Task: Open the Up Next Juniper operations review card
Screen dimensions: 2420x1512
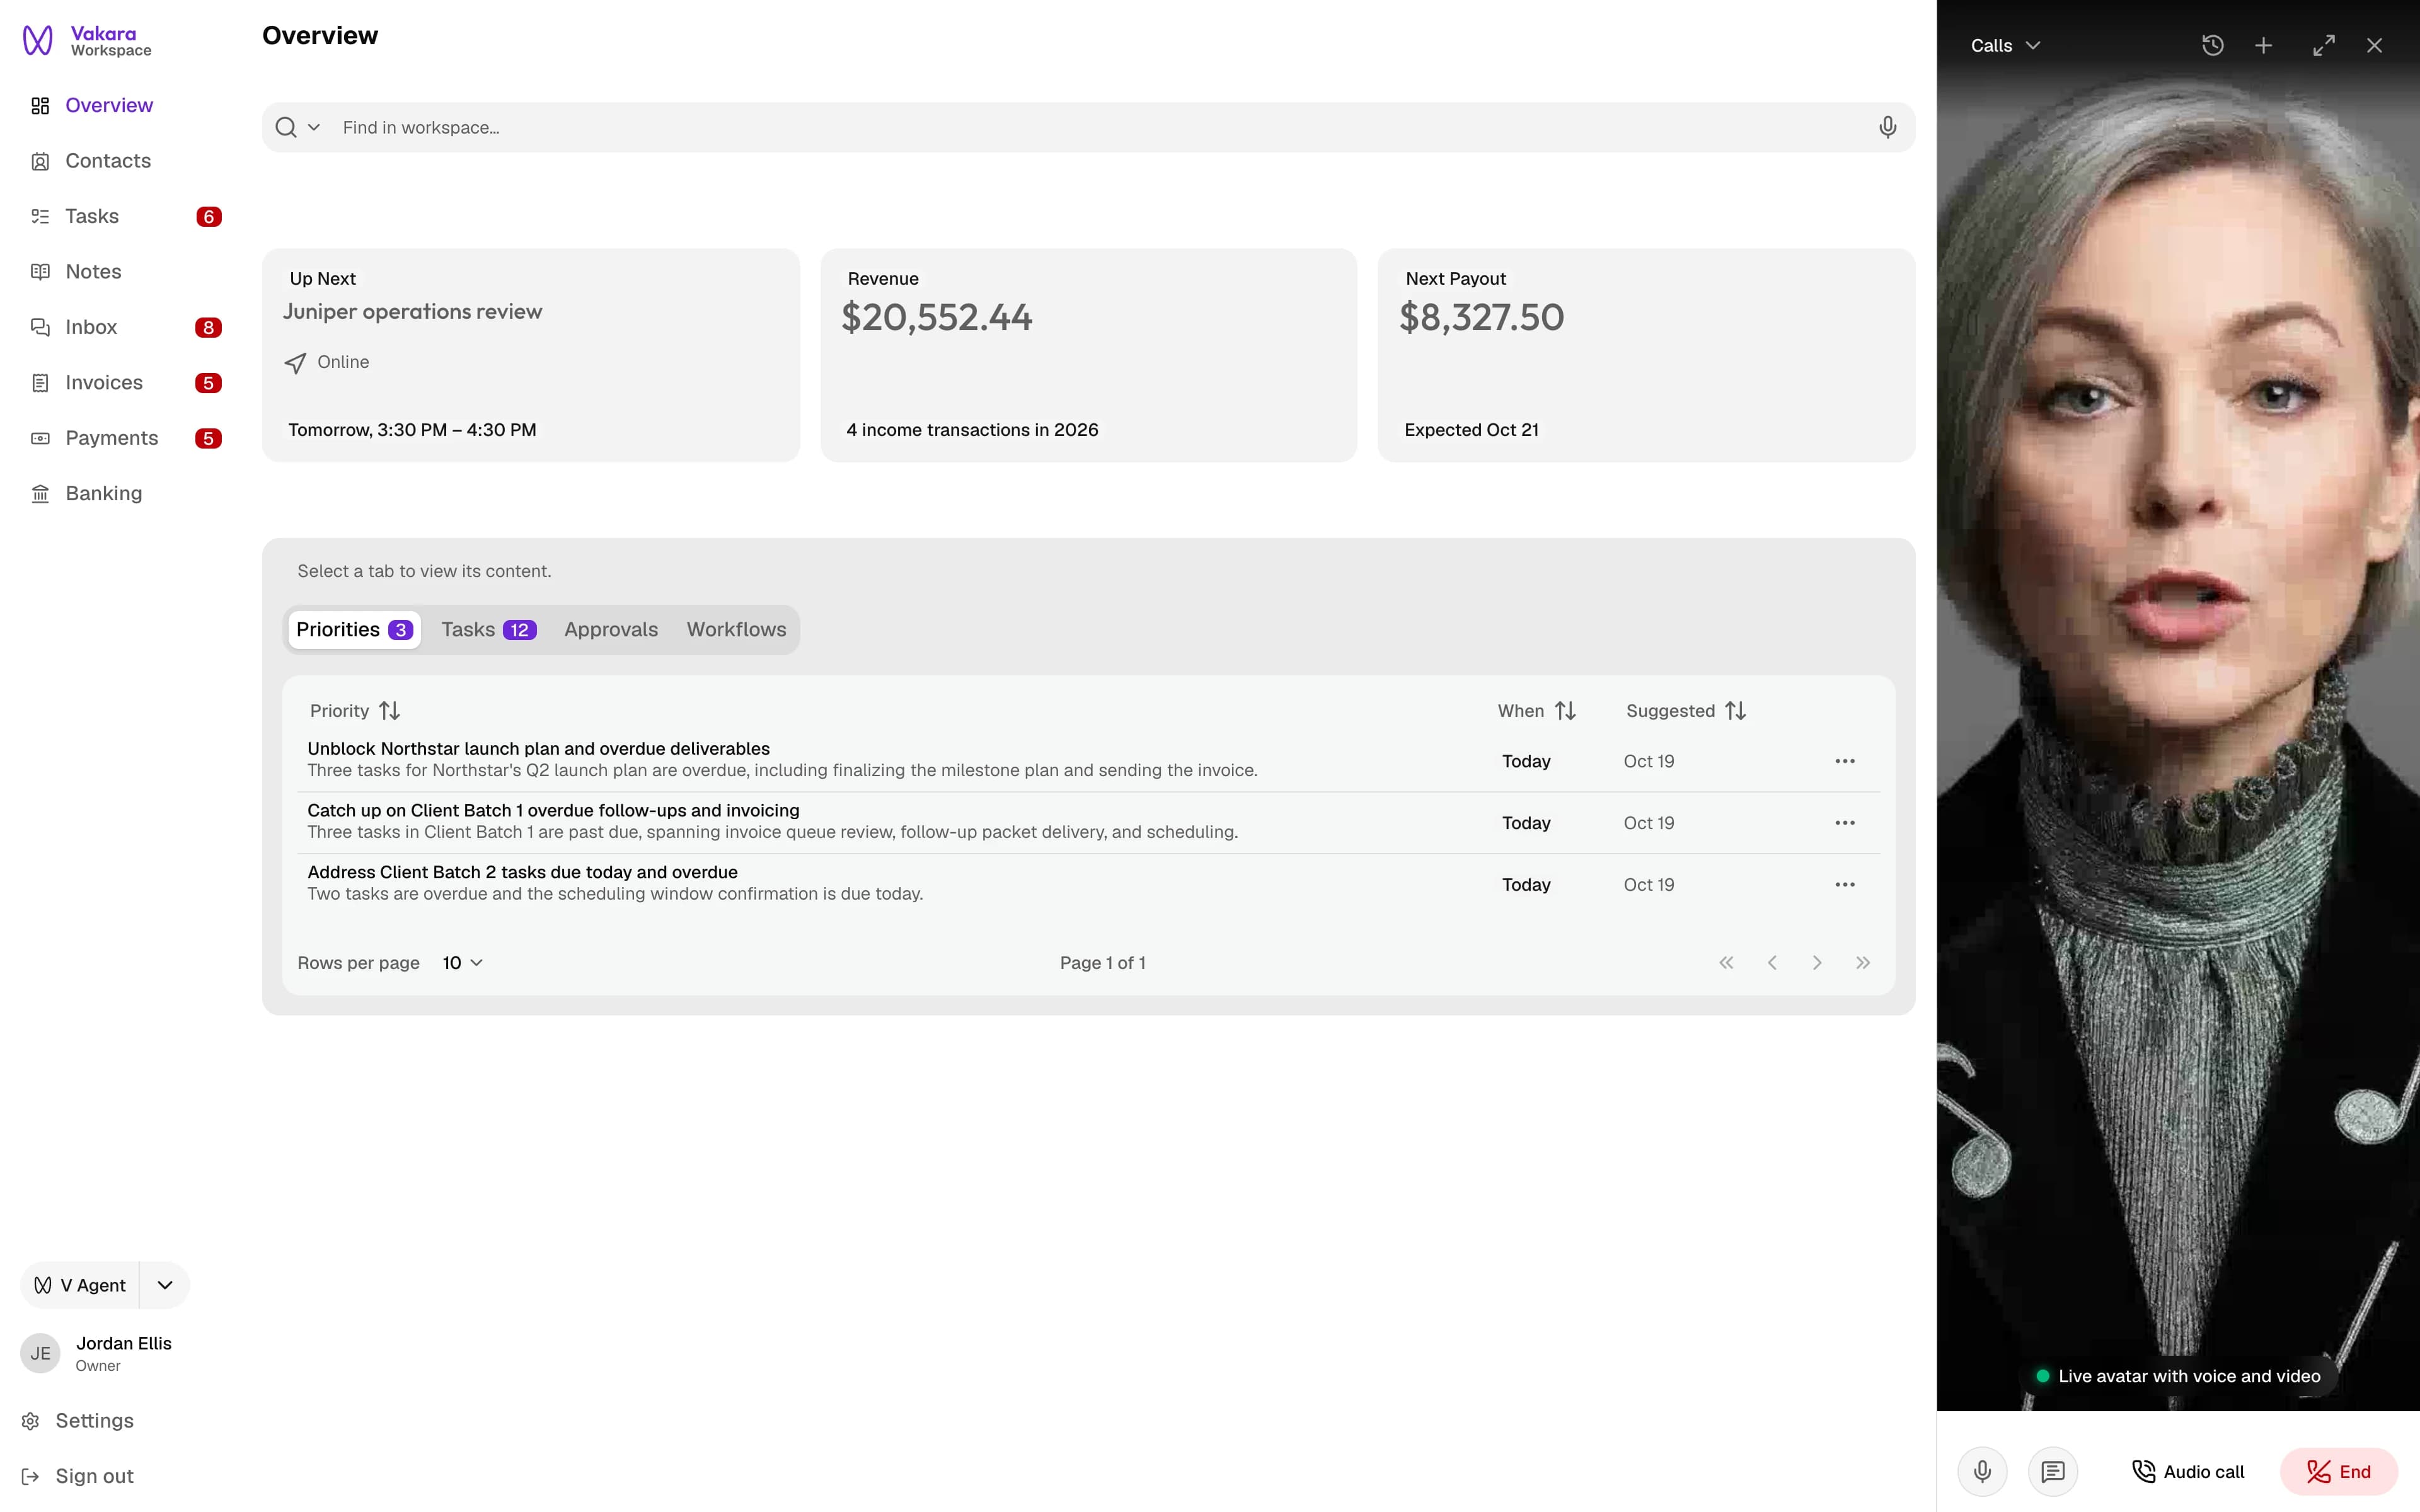Action: [531, 355]
